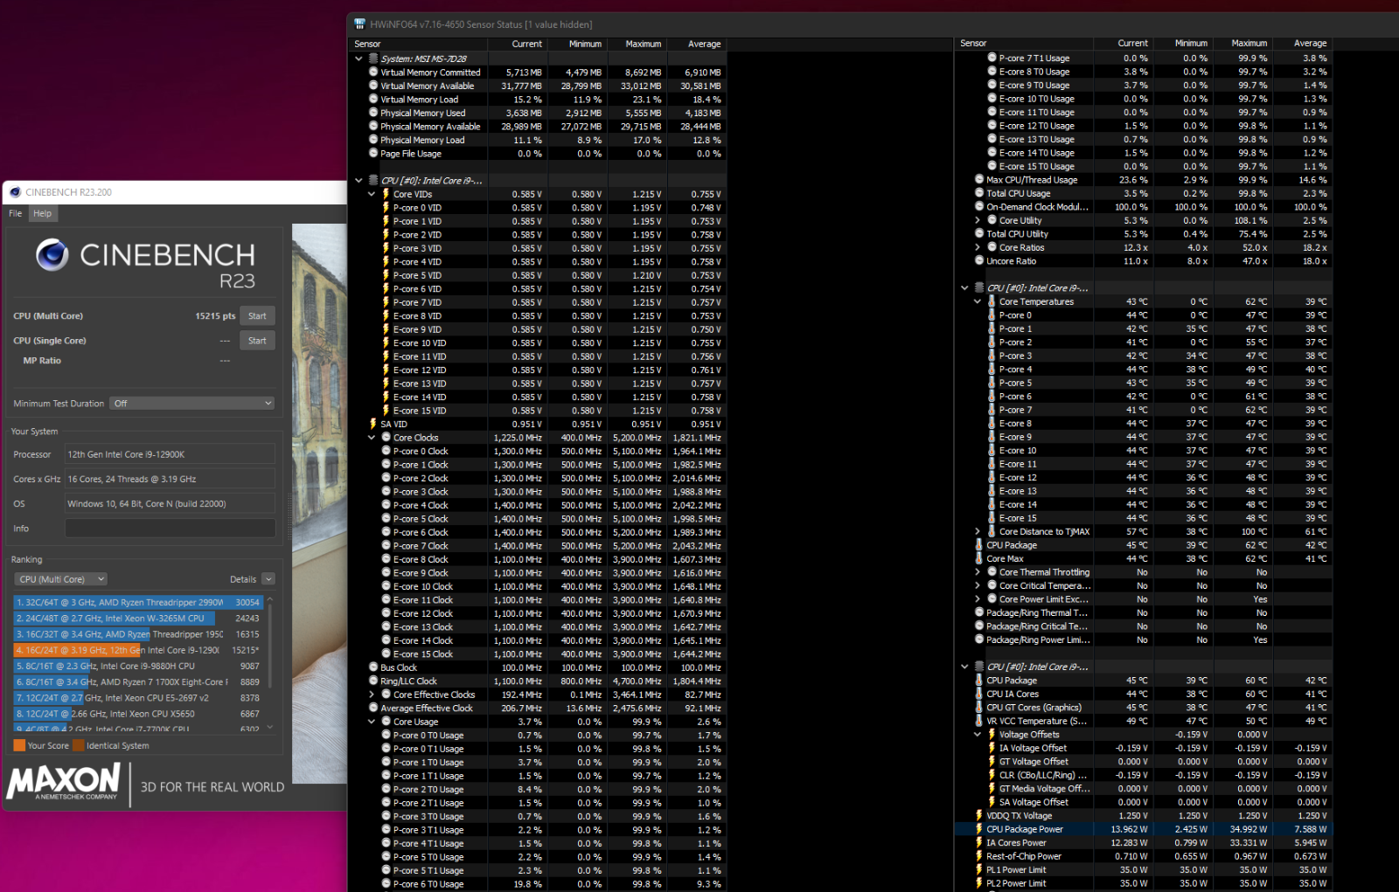Expand the Core Ratios node
Image resolution: width=1399 pixels, height=892 pixels.
point(978,247)
